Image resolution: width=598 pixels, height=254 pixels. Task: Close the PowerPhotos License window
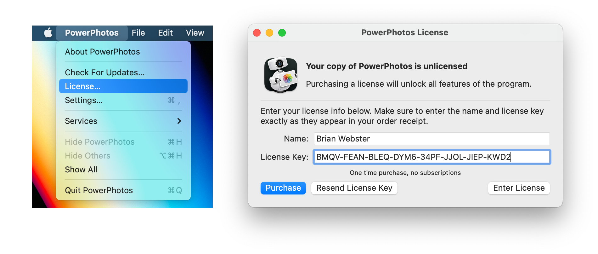point(257,33)
